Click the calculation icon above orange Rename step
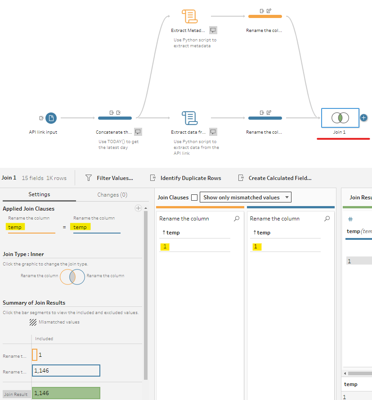The width and height of the screenshot is (372, 400). click(x=262, y=11)
